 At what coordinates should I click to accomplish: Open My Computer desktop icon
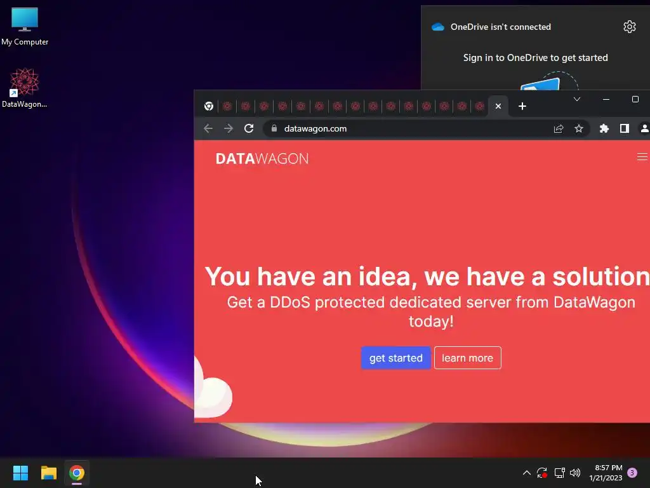tap(25, 25)
